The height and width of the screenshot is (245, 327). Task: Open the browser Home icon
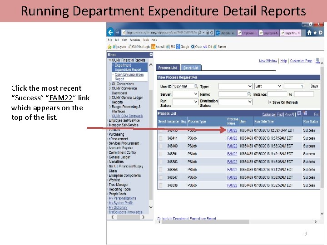coord(309,33)
